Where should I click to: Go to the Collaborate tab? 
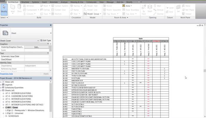(x=91, y=2)
